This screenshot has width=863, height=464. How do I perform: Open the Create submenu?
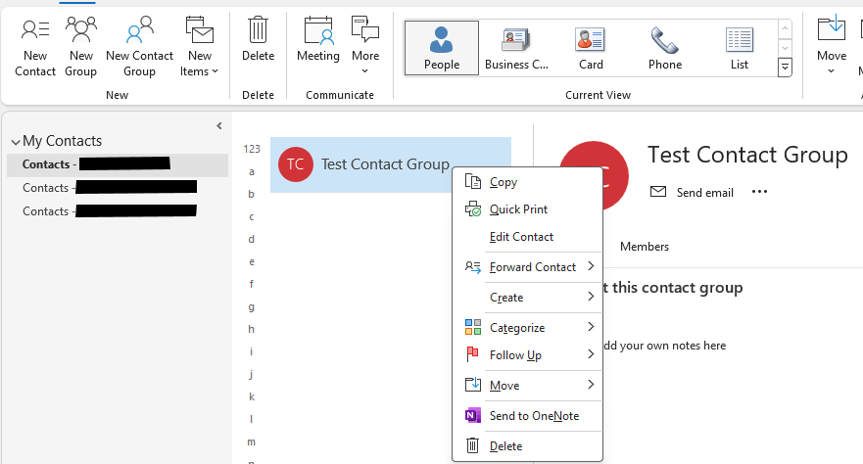pyautogui.click(x=527, y=298)
